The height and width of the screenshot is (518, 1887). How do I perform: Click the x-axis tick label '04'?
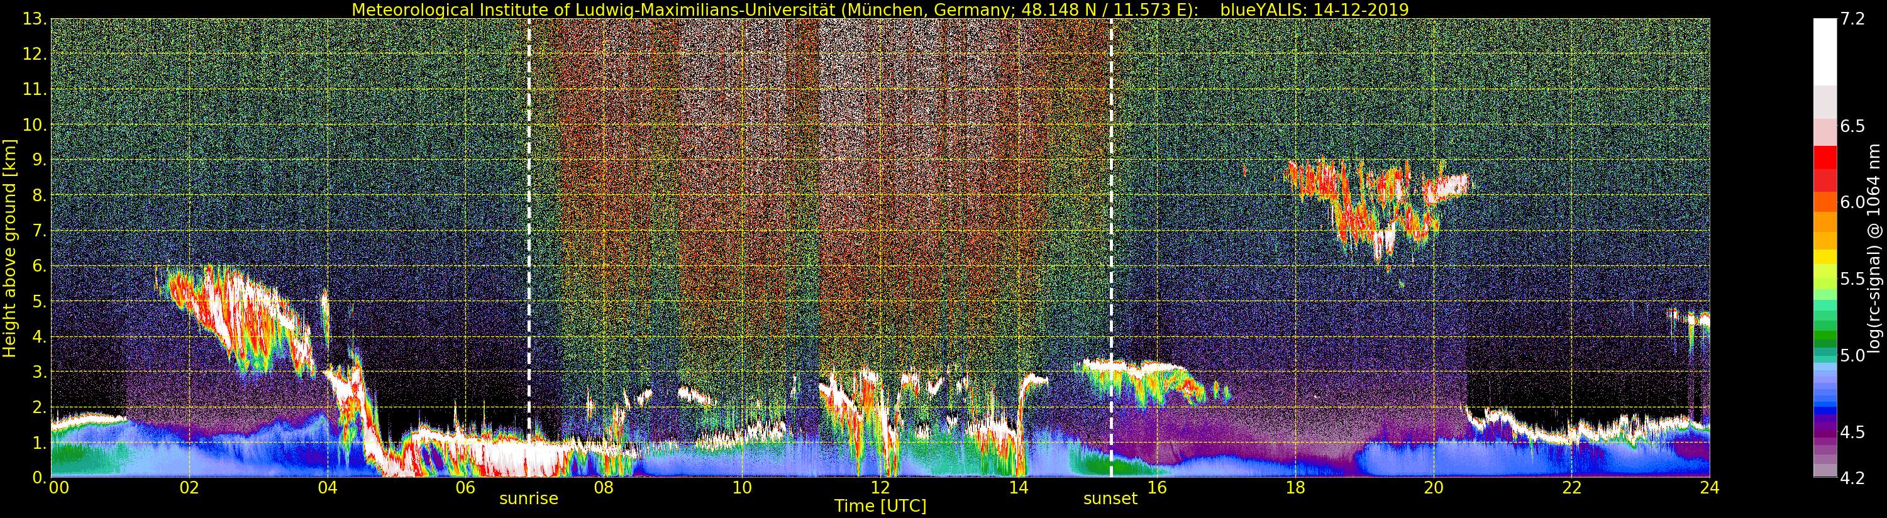point(328,488)
